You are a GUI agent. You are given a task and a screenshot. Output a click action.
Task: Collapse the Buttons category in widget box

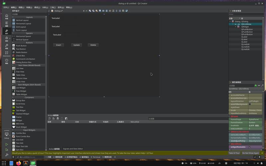pyautogui.click(x=13, y=43)
